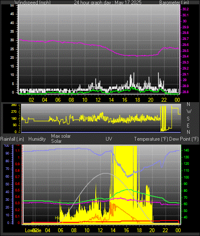Click the Dew Point (°F) legend label
Screen dimensions: 200x236
pos(184,139)
